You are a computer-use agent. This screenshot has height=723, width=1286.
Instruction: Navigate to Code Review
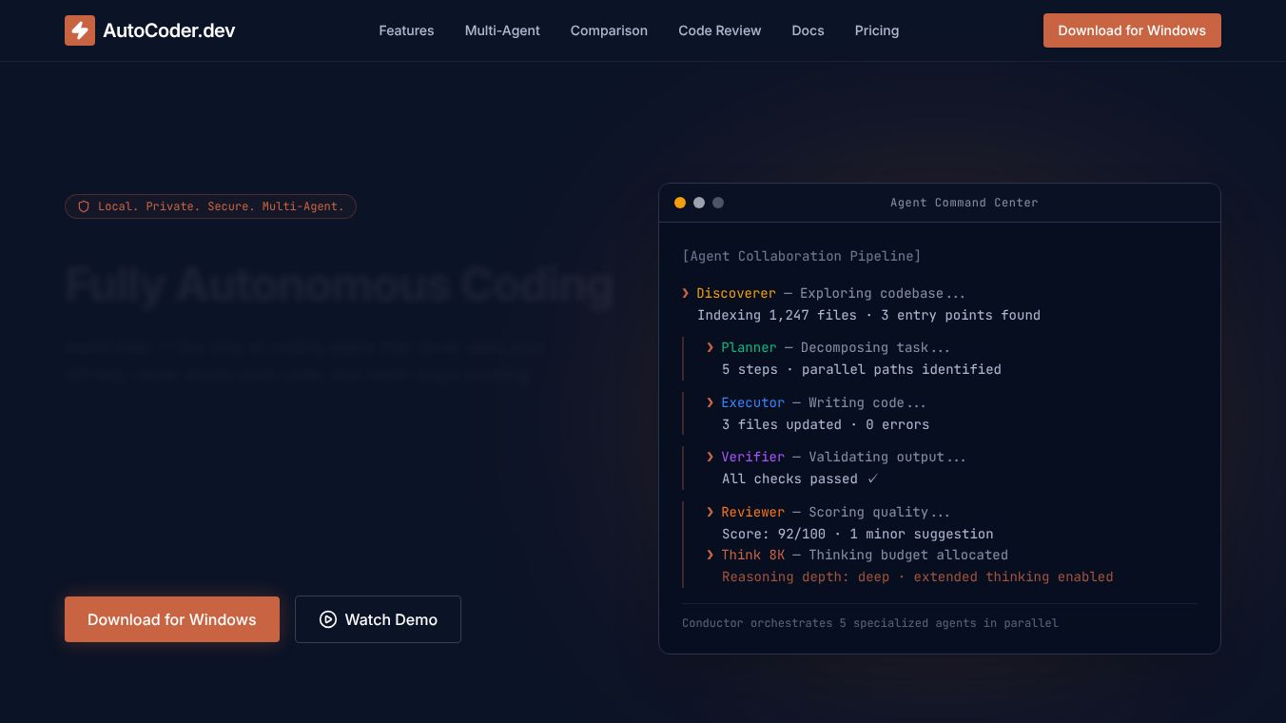coord(719,30)
